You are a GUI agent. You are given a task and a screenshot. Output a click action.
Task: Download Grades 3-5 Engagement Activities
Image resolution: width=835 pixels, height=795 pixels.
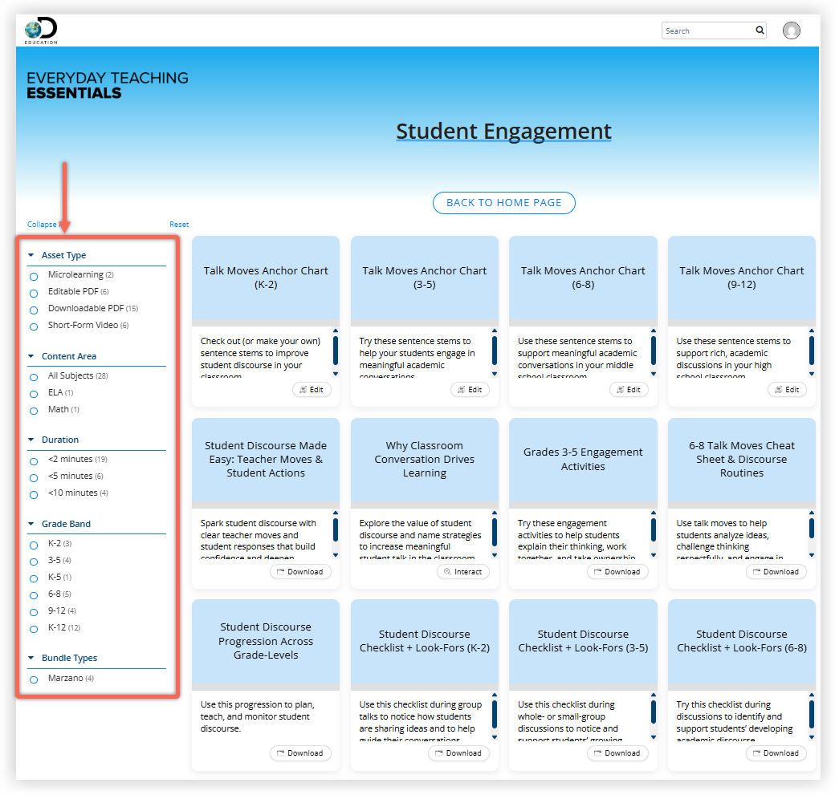[617, 571]
